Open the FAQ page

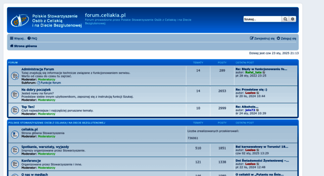click(32, 38)
